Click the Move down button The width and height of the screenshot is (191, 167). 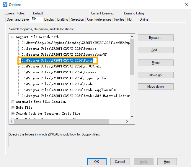pos(156,87)
